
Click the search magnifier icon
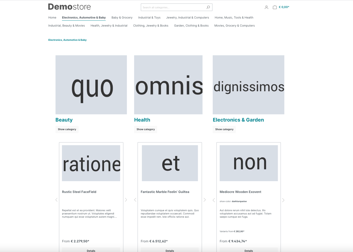pos(208,7)
